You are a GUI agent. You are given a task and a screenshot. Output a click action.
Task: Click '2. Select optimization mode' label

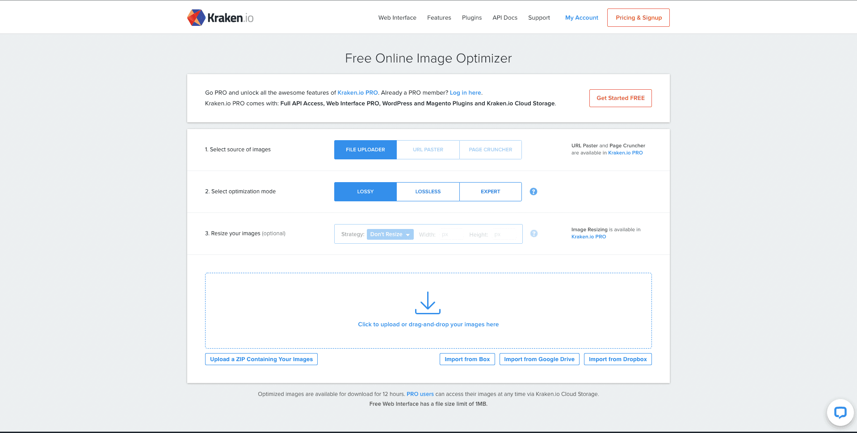(x=240, y=192)
